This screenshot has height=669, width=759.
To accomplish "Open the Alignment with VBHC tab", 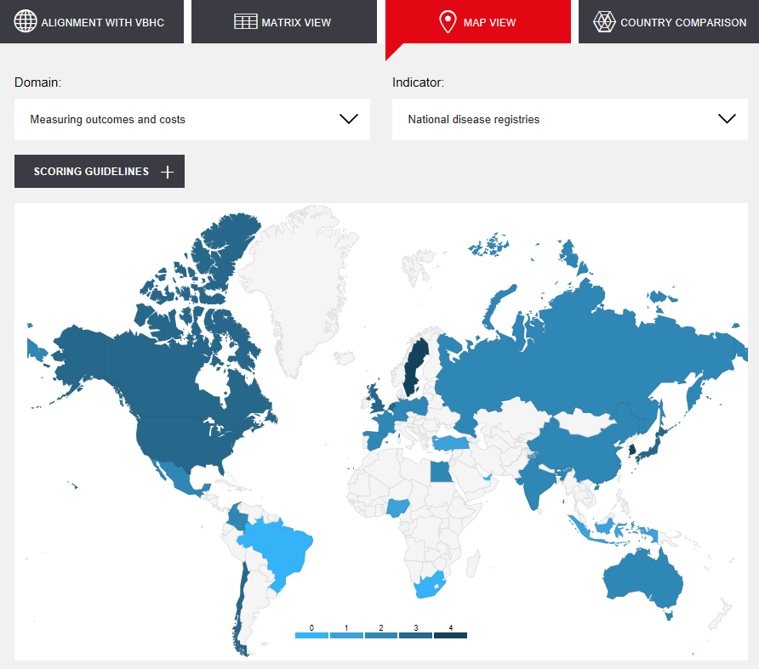I will [92, 22].
